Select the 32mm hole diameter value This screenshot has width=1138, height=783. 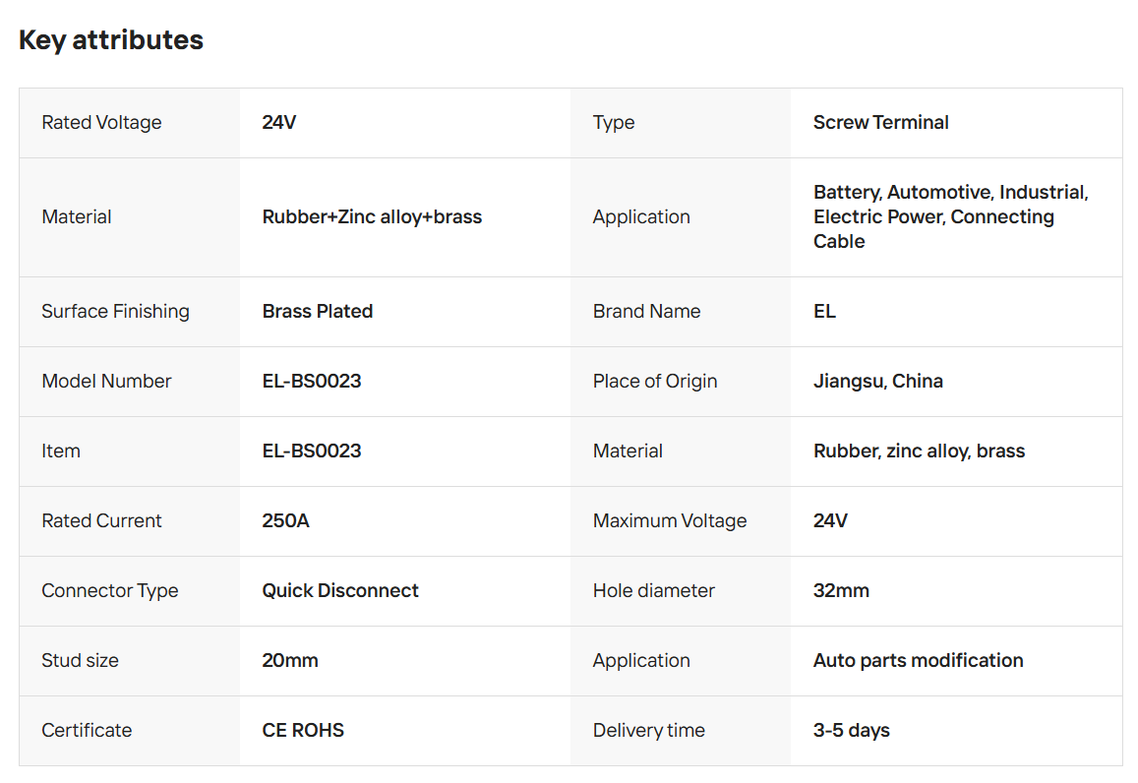(x=841, y=591)
